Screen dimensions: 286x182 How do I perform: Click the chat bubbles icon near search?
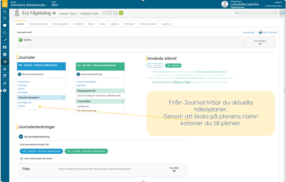283,13
